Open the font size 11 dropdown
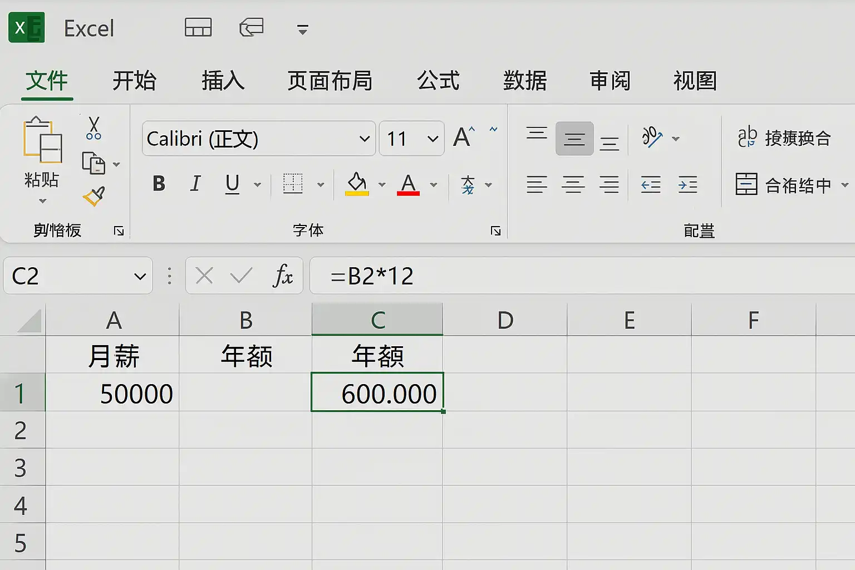The height and width of the screenshot is (570, 855). [x=433, y=139]
